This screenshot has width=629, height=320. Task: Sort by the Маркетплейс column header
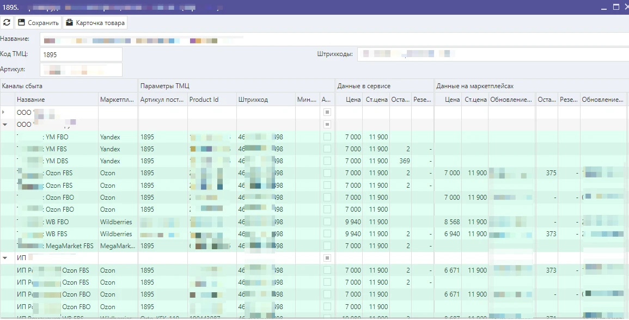click(117, 100)
